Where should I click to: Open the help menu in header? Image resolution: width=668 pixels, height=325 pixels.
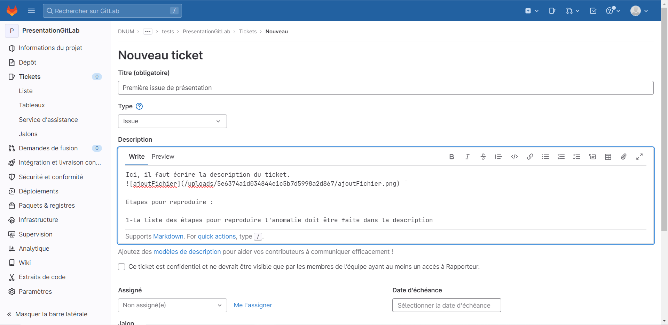(613, 11)
